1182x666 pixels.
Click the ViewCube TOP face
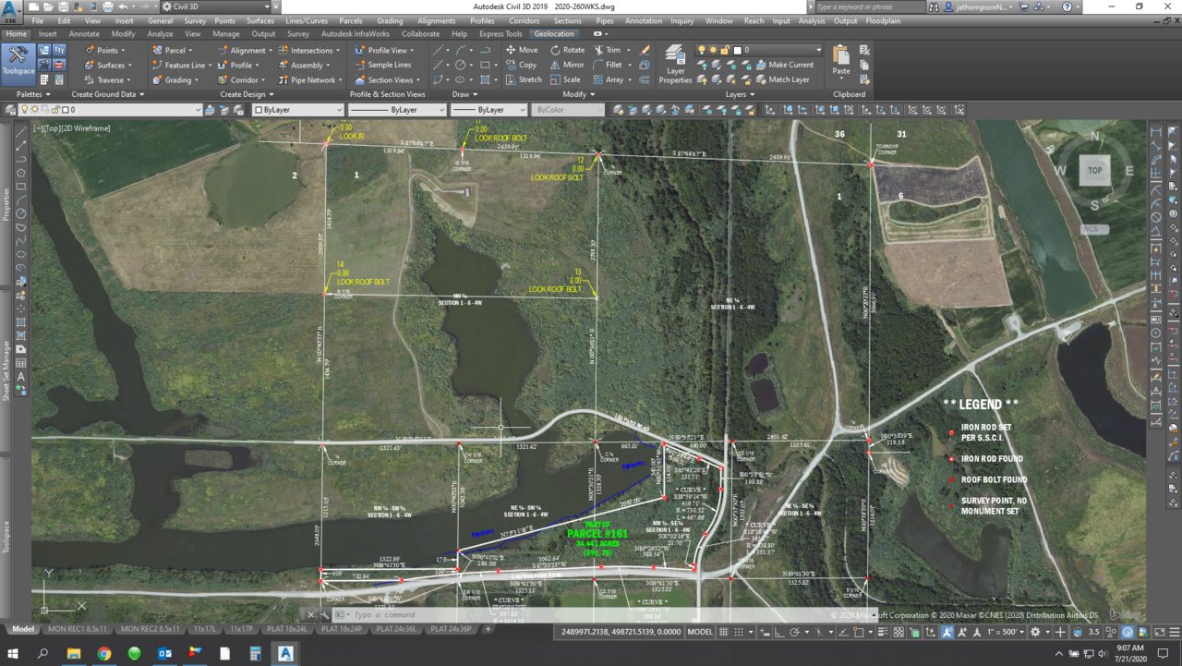click(1094, 170)
